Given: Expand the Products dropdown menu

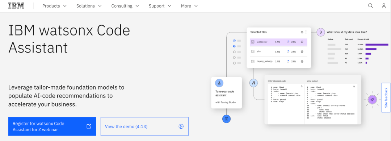Looking at the screenshot, I should (55, 6).
